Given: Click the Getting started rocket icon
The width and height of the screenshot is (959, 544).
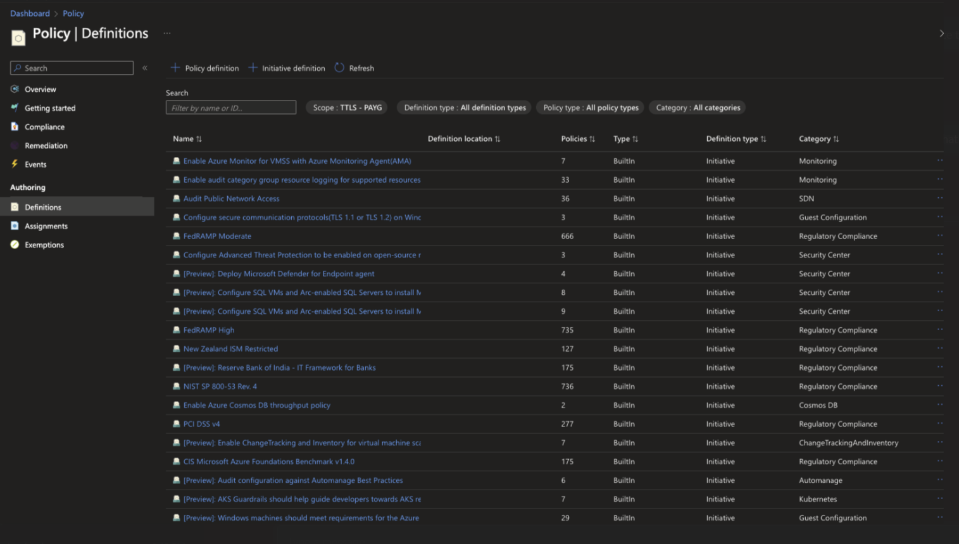Looking at the screenshot, I should click(x=15, y=108).
